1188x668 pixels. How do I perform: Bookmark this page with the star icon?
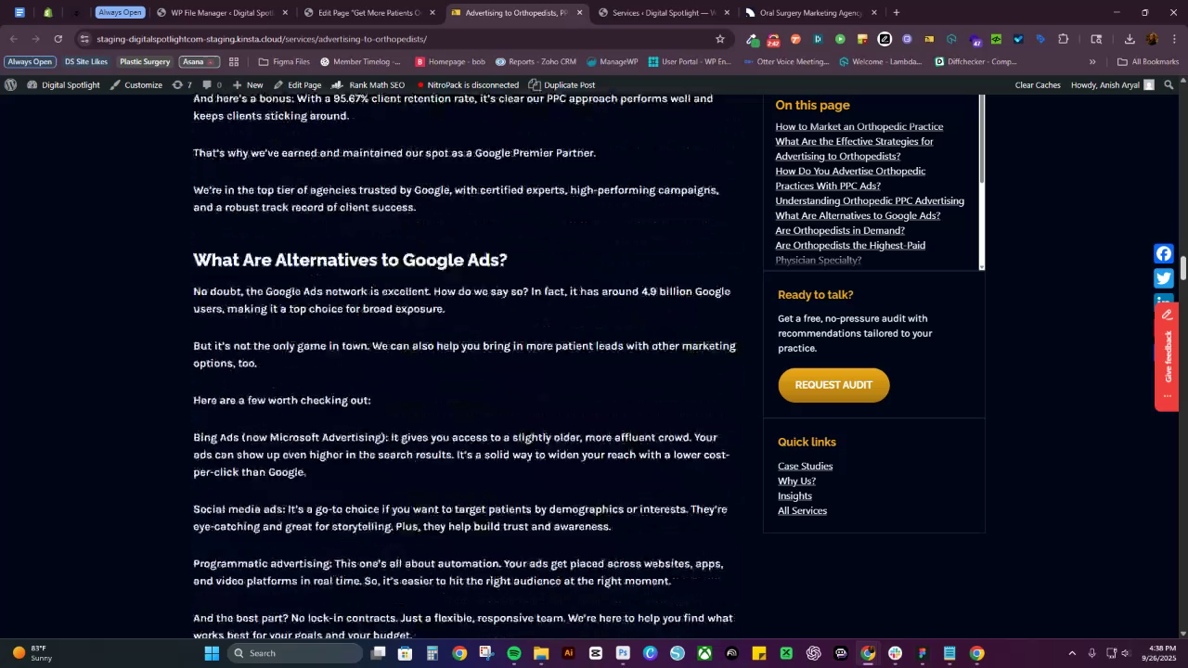(719, 39)
